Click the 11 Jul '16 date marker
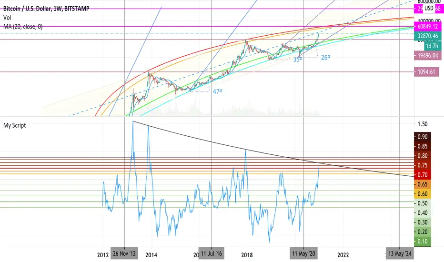 point(212,253)
